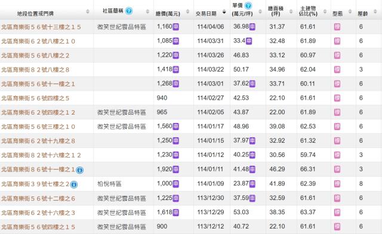Sort table by 地段位置或門牌 column arrows
The image size is (382, 234).
[x=88, y=11]
